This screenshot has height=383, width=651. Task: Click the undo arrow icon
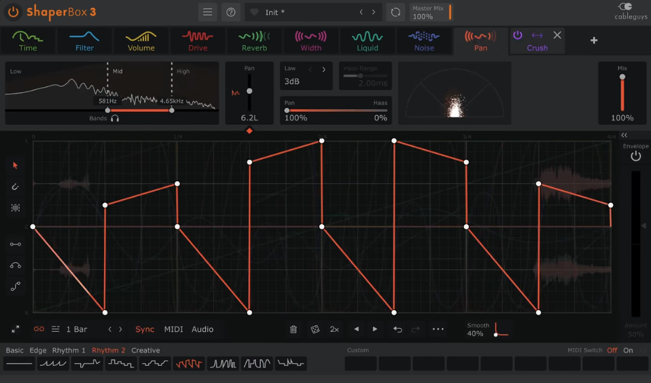coord(398,329)
